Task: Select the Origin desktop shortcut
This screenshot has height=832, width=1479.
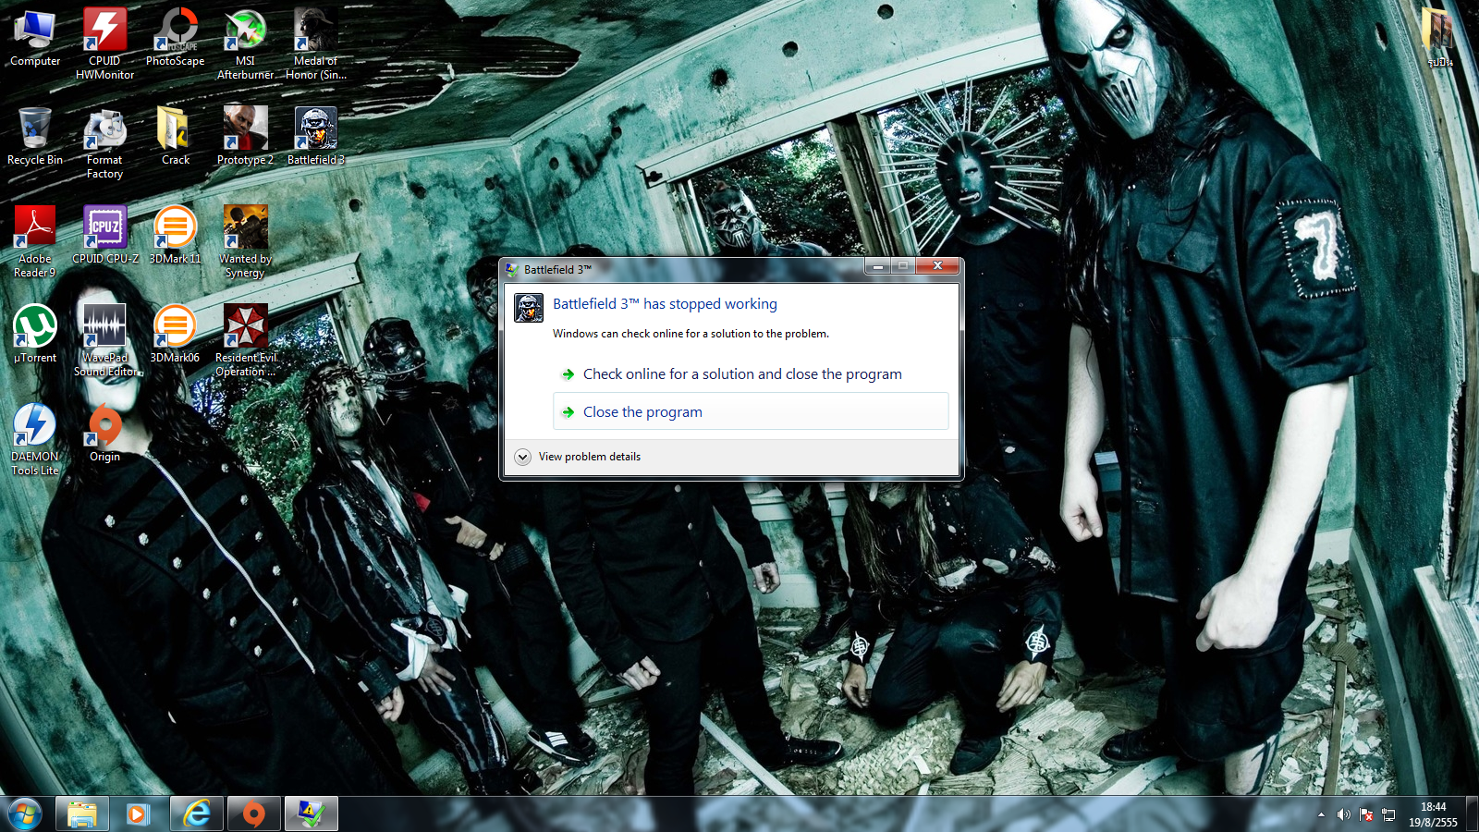Action: (104, 433)
